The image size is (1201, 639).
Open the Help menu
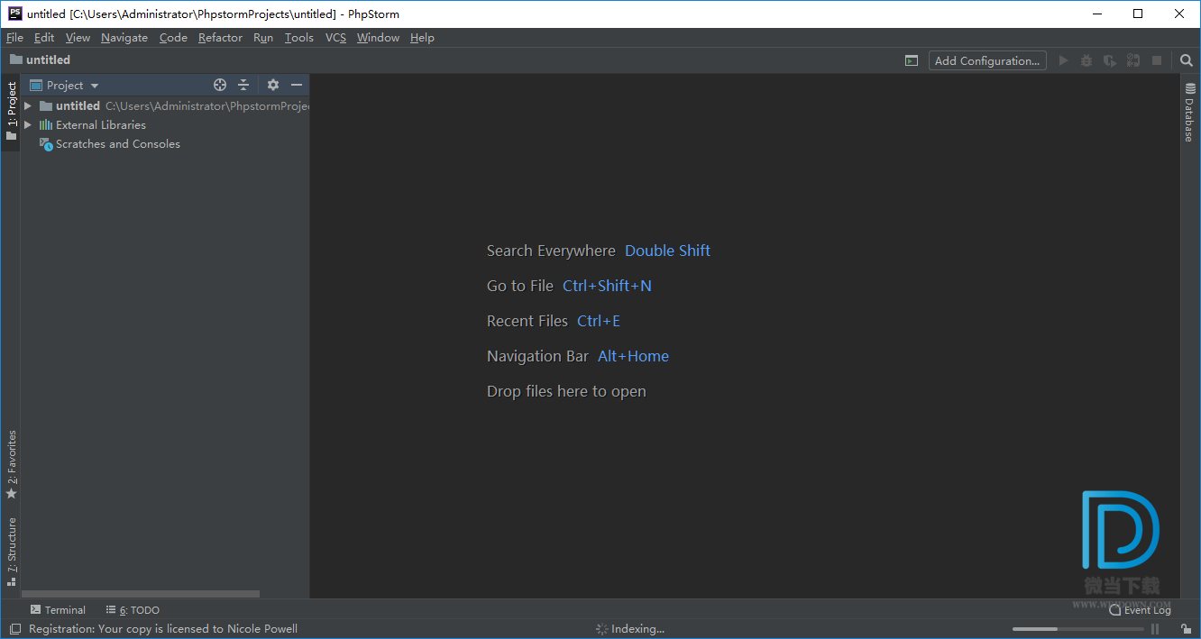point(422,38)
